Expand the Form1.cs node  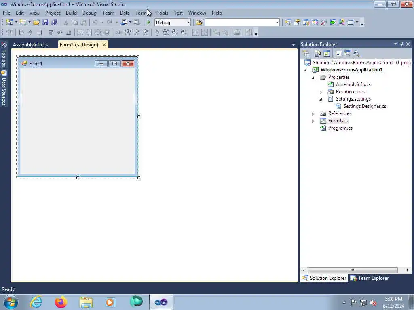click(313, 121)
